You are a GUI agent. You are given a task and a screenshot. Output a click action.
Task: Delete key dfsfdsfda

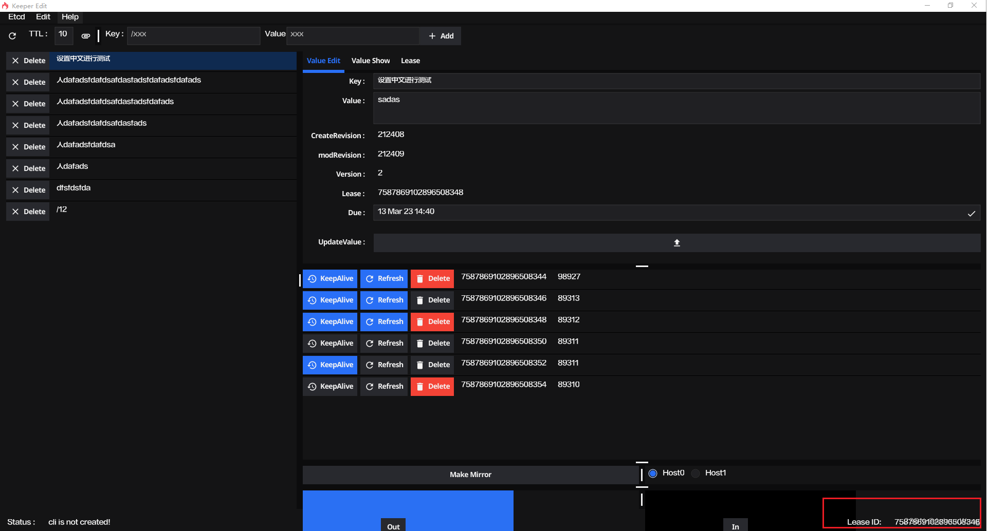click(28, 190)
